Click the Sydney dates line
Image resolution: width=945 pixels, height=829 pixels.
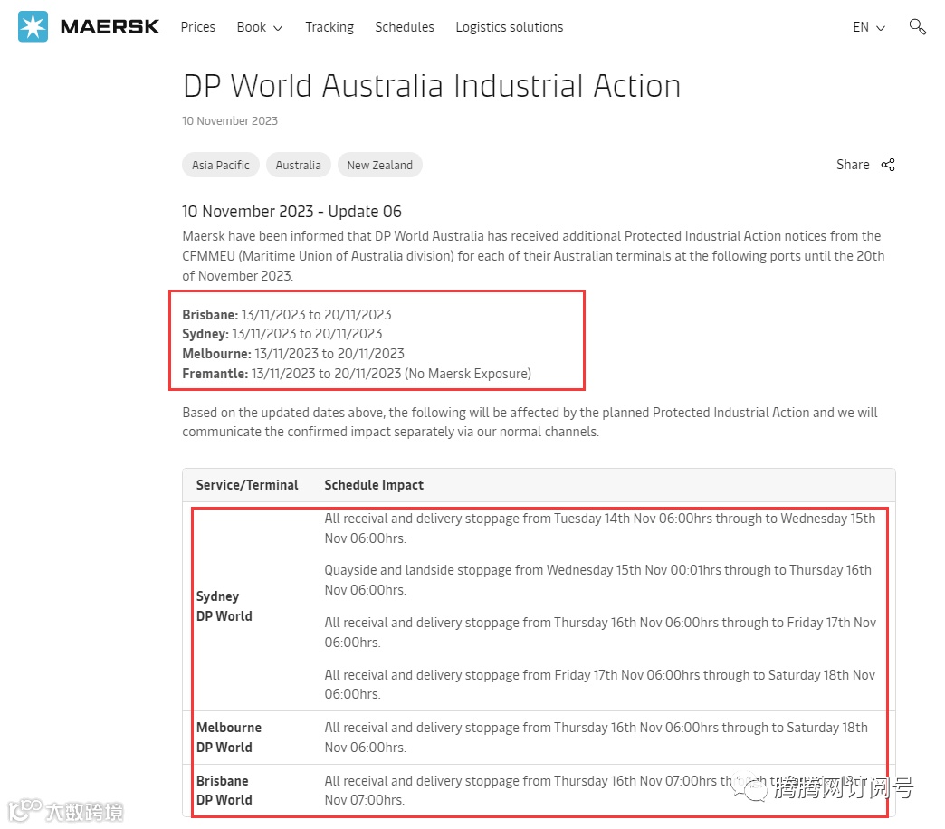(x=282, y=334)
